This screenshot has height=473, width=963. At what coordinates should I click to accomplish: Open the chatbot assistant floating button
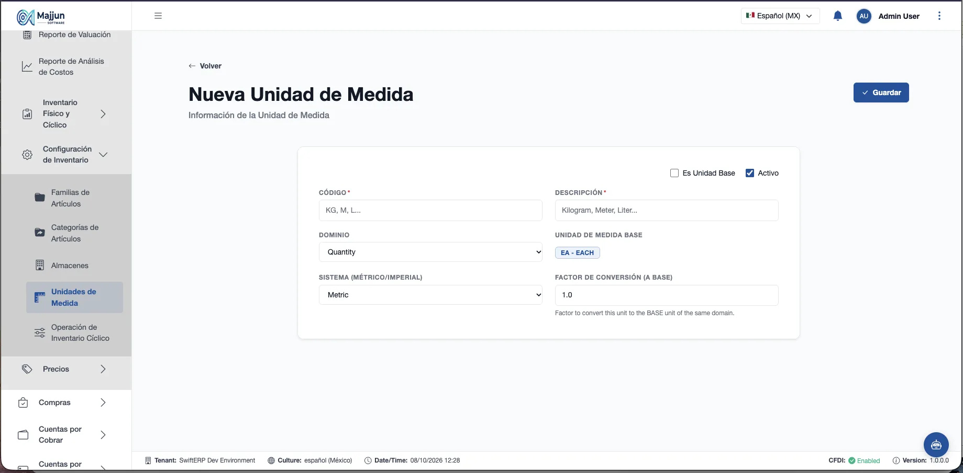pyautogui.click(x=936, y=445)
